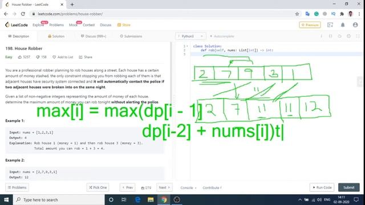Viewport: 365px width, 205px height.
Task: Open a new browser tab
Action: (72, 5)
